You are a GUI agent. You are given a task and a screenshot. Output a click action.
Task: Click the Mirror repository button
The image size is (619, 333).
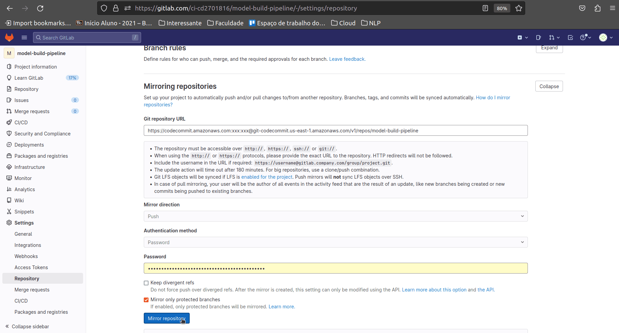pyautogui.click(x=166, y=318)
